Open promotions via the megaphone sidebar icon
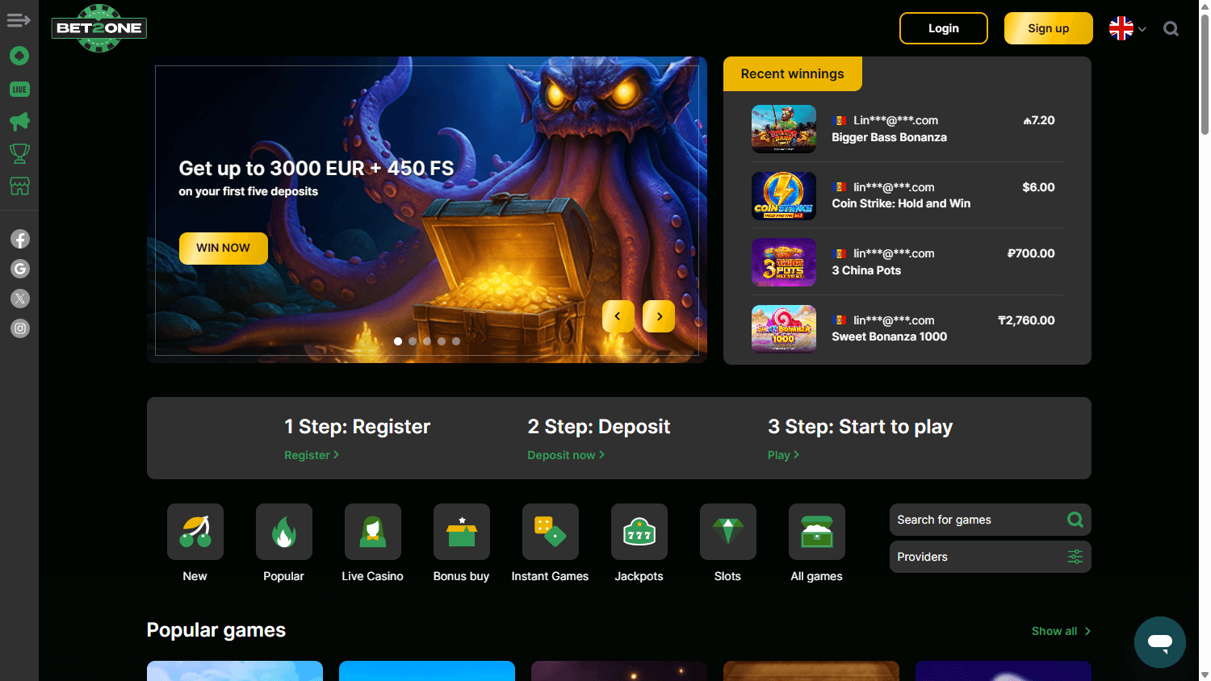 pos(19,121)
